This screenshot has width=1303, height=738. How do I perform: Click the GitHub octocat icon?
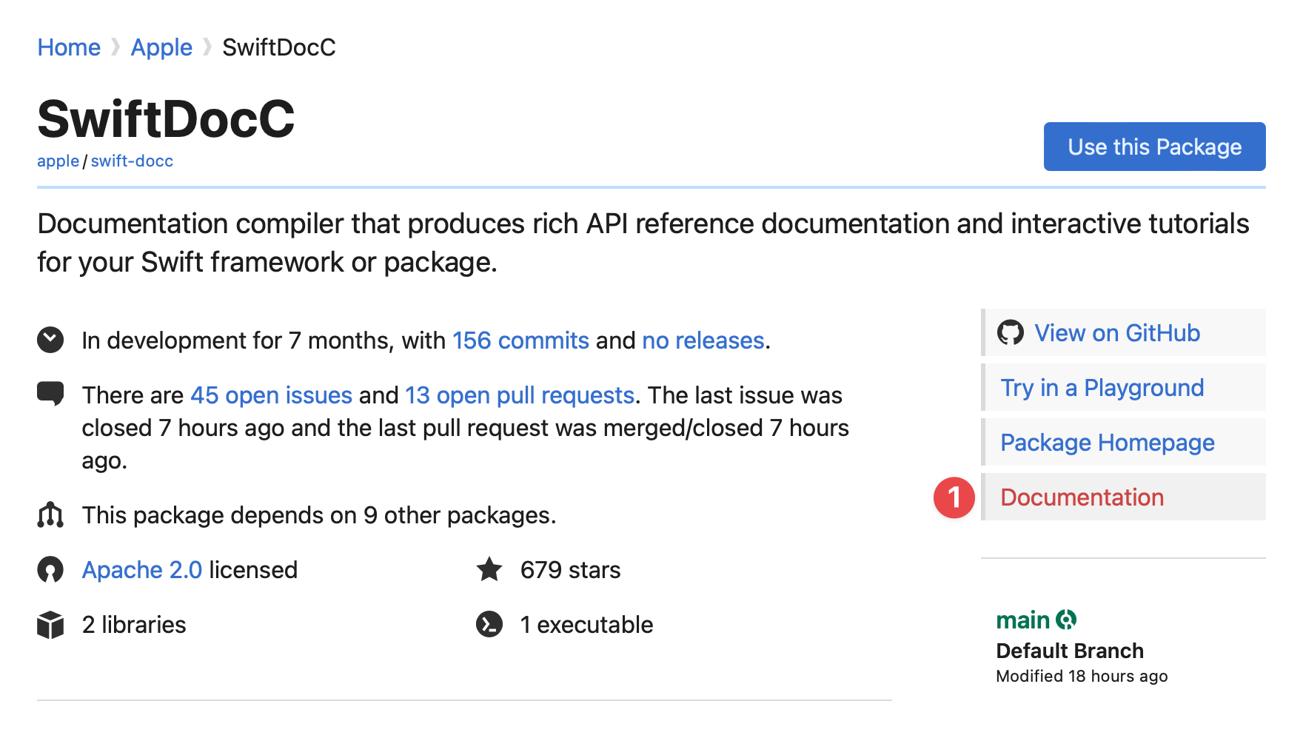tap(1010, 333)
